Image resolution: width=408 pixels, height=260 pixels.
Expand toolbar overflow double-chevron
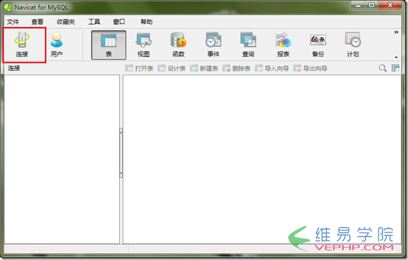[x=396, y=32]
